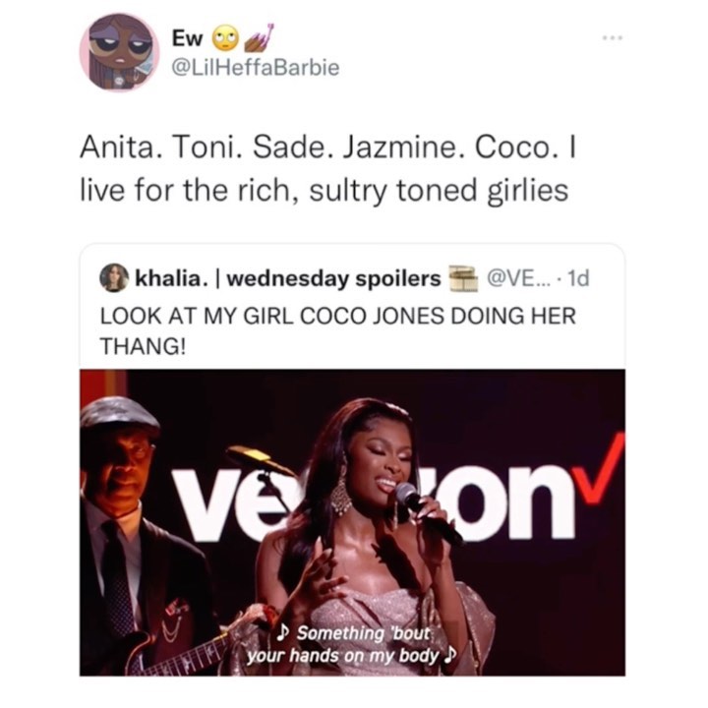The width and height of the screenshot is (708, 708).
Task: Click the microphone held by the singer
Action: [x=427, y=512]
